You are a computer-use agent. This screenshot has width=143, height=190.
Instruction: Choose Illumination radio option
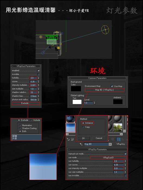[x=20, y=125]
